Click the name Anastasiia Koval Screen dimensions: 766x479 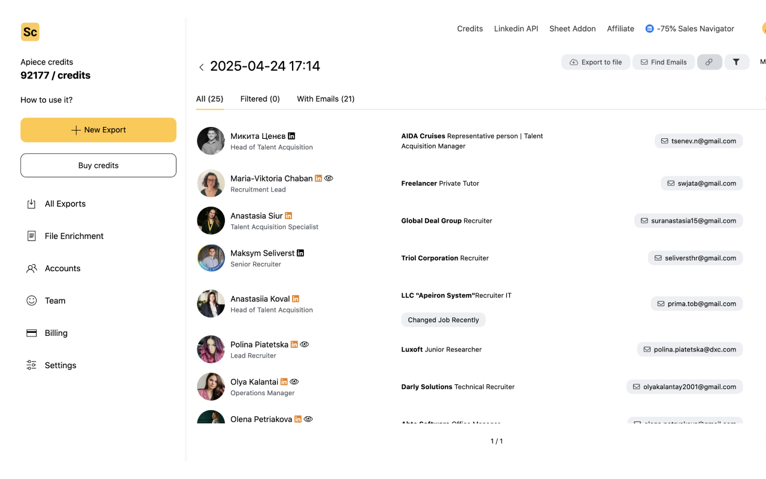click(260, 299)
